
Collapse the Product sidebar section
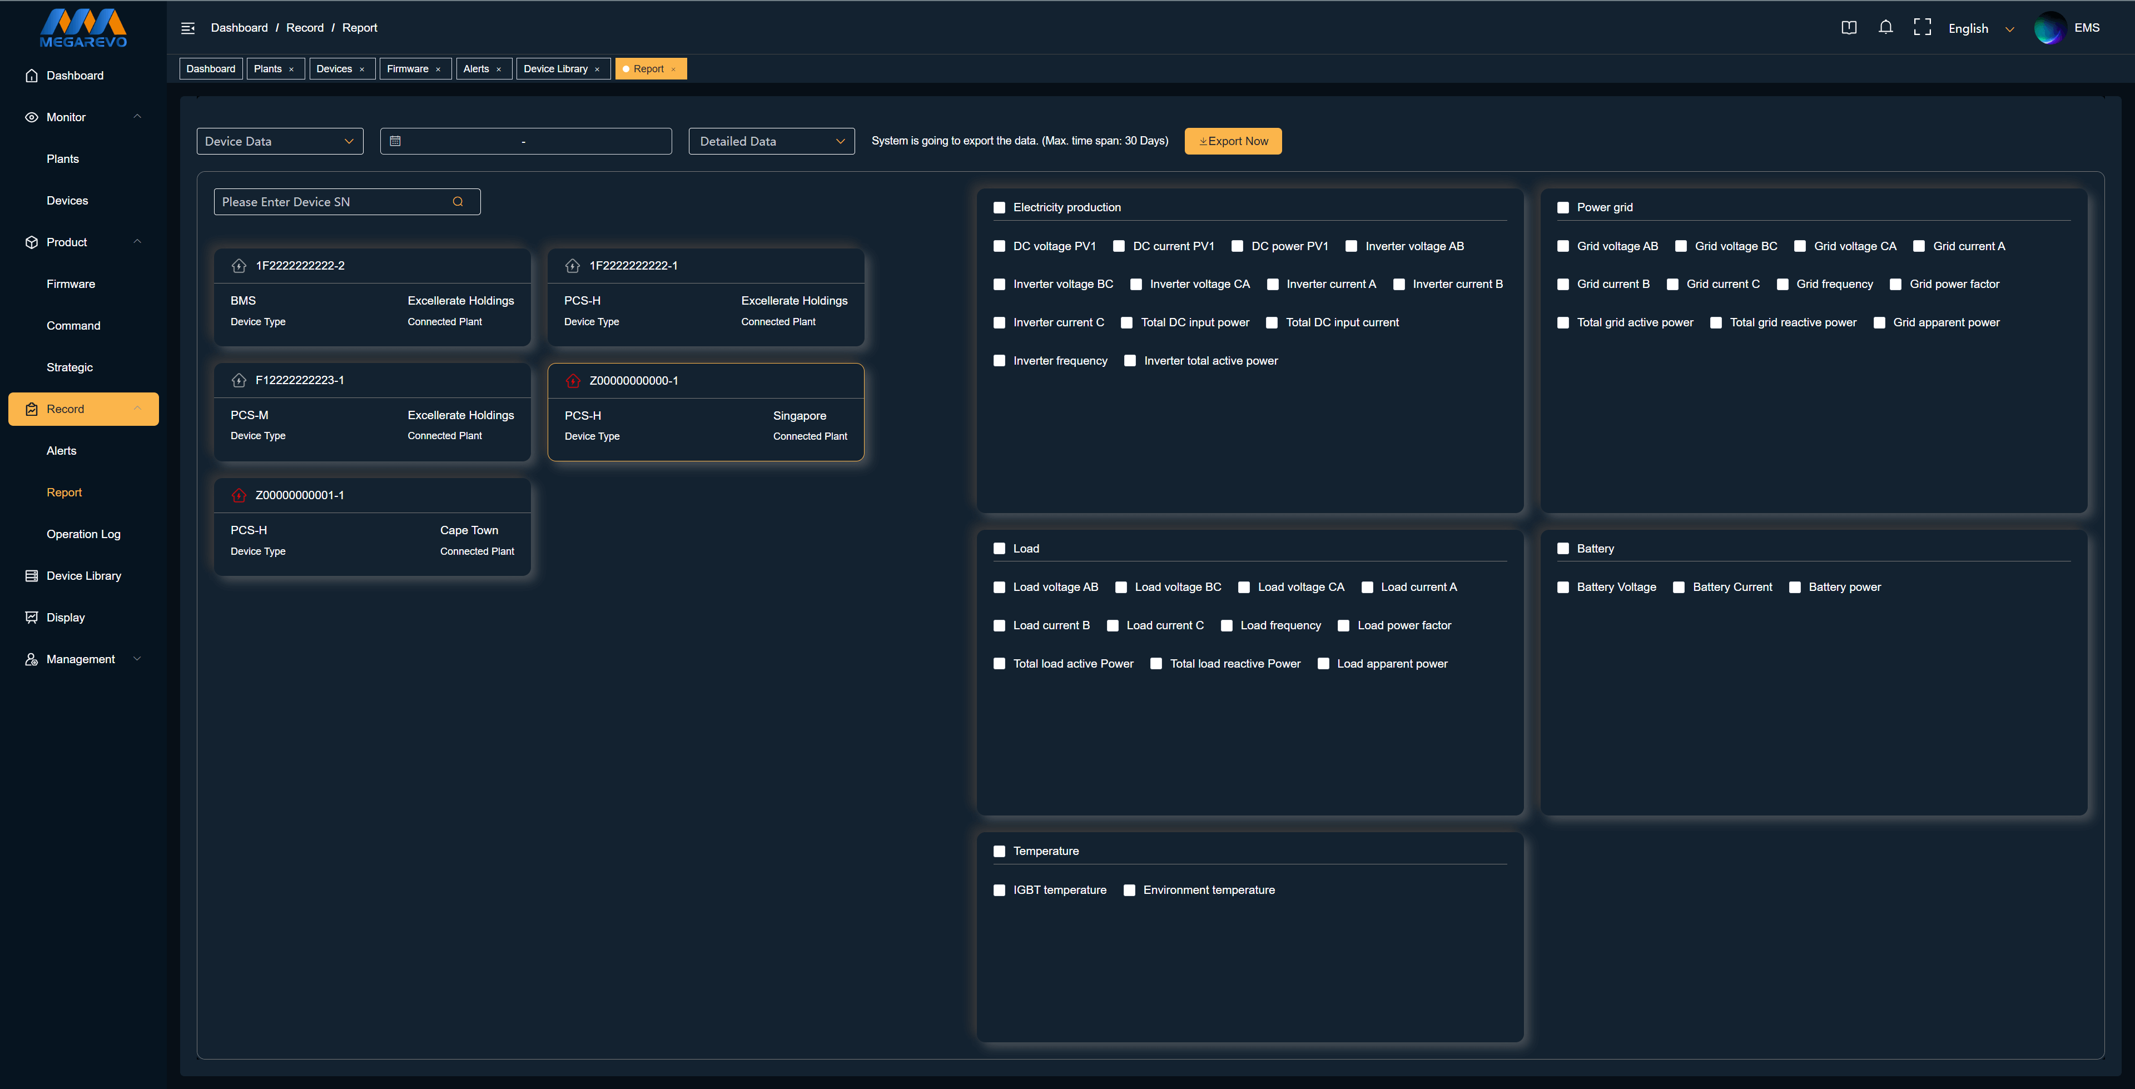tap(137, 242)
